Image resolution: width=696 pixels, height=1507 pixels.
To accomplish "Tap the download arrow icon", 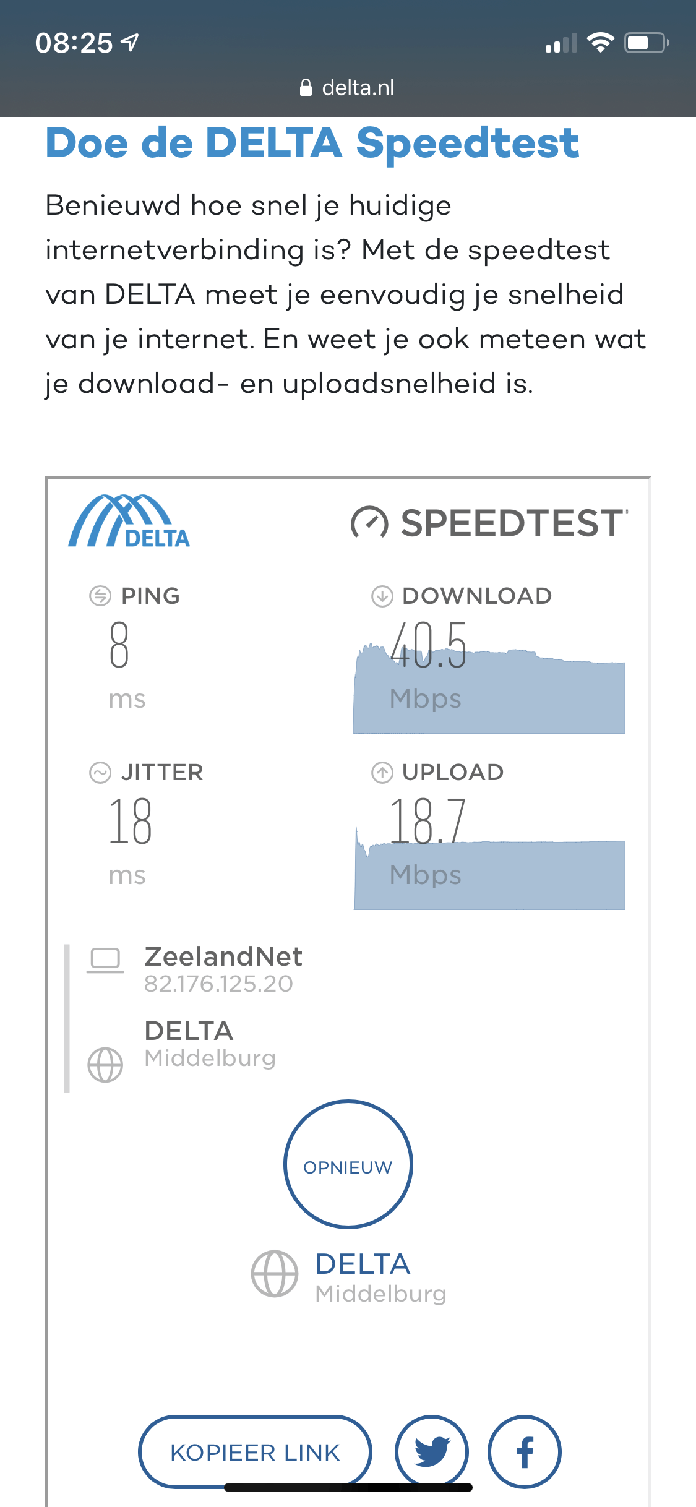I will [x=382, y=596].
